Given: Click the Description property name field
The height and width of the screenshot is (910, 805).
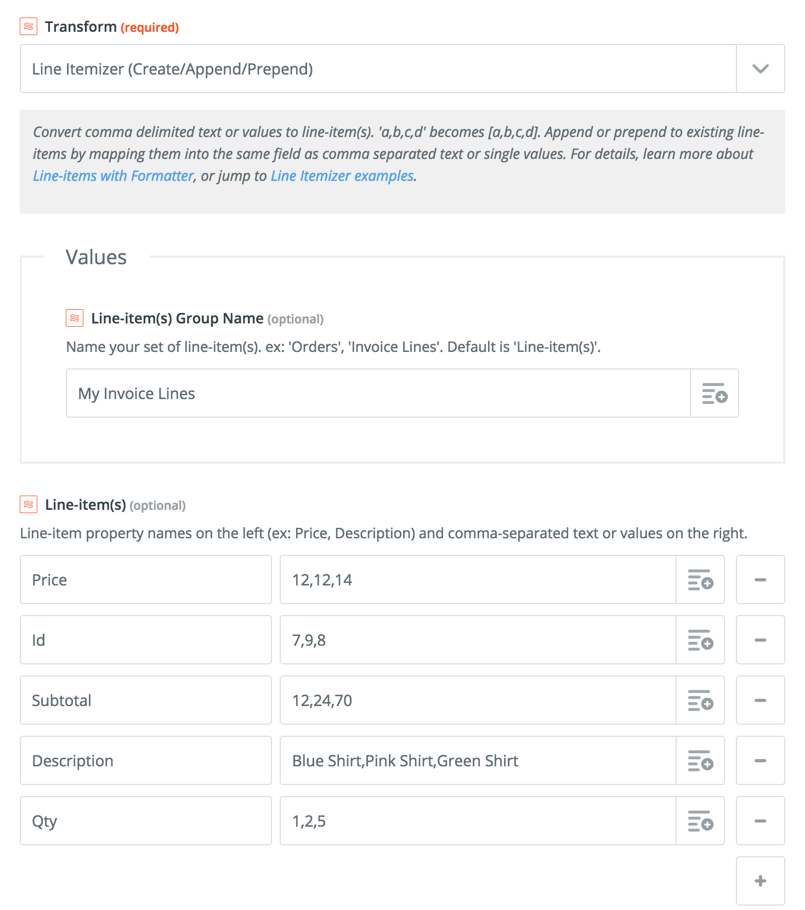Looking at the screenshot, I should pyautogui.click(x=146, y=761).
